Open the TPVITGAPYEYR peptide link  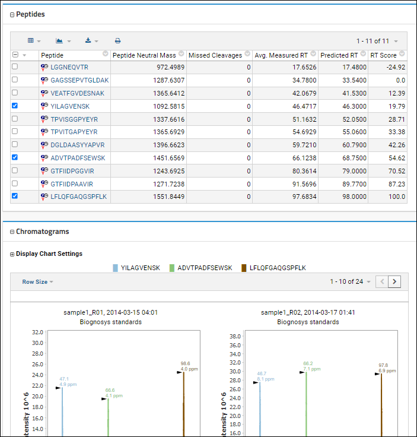point(74,132)
